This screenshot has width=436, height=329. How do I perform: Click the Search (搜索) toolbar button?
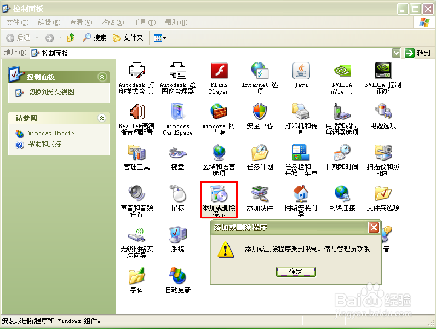tap(95, 38)
